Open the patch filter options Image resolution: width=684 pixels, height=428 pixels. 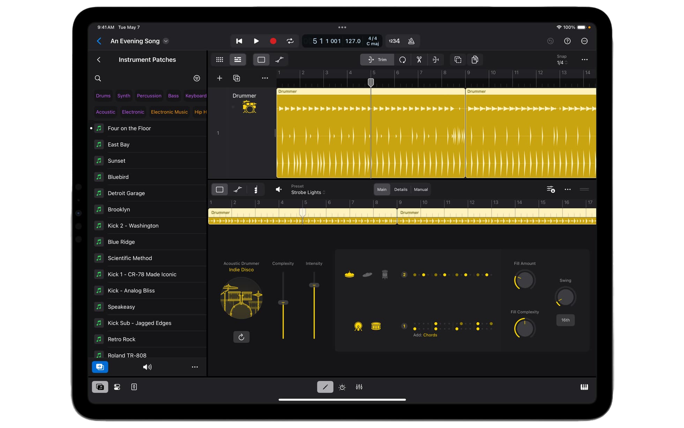197,78
